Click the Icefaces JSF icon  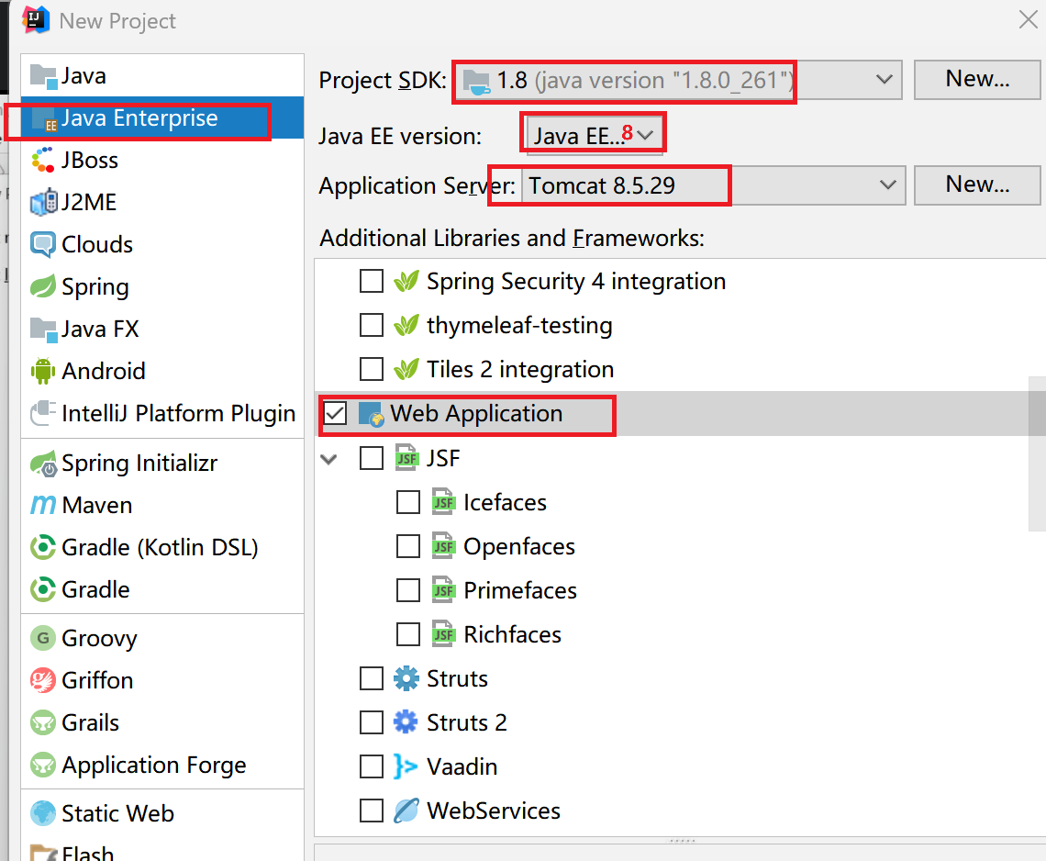(x=443, y=502)
